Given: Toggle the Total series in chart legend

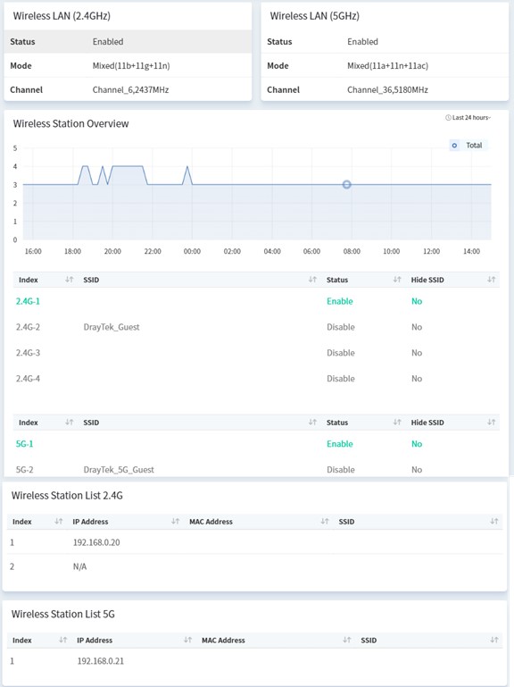Looking at the screenshot, I should point(468,146).
